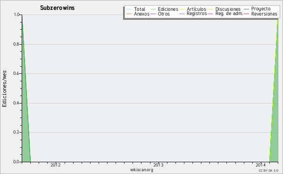Click the wikiscan.org source text
The width and height of the screenshot is (283, 174).
coord(141,170)
